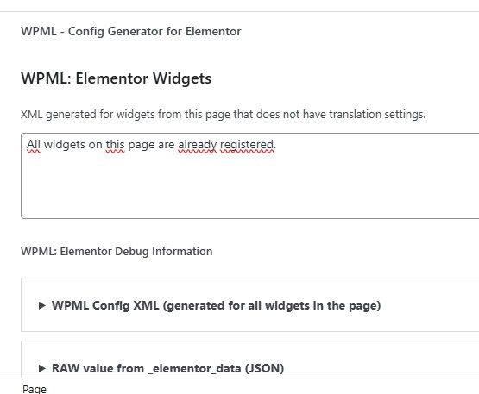Click the word 'Elementor' in the panel title
Image resolution: width=479 pixels, height=394 pixels.
pos(213,31)
